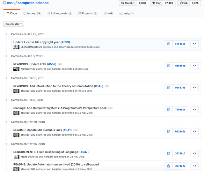Open 'readings: Add Computer Systems' commit title
204x171 pixels.
(x=60, y=108)
